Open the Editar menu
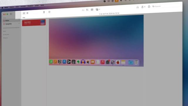Viewport: 188px width, 106px height. click(x=17, y=7)
